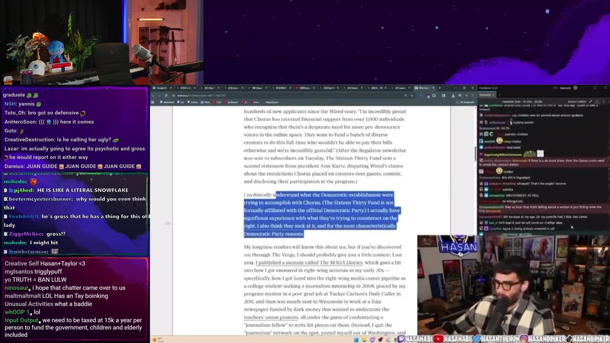The image size is (610, 343).
Task: Open the 'teachers' union protests' link
Action: click(271, 317)
